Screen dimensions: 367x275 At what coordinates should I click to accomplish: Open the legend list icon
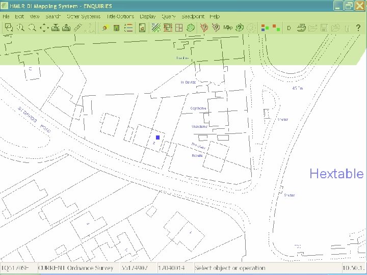pos(128,28)
